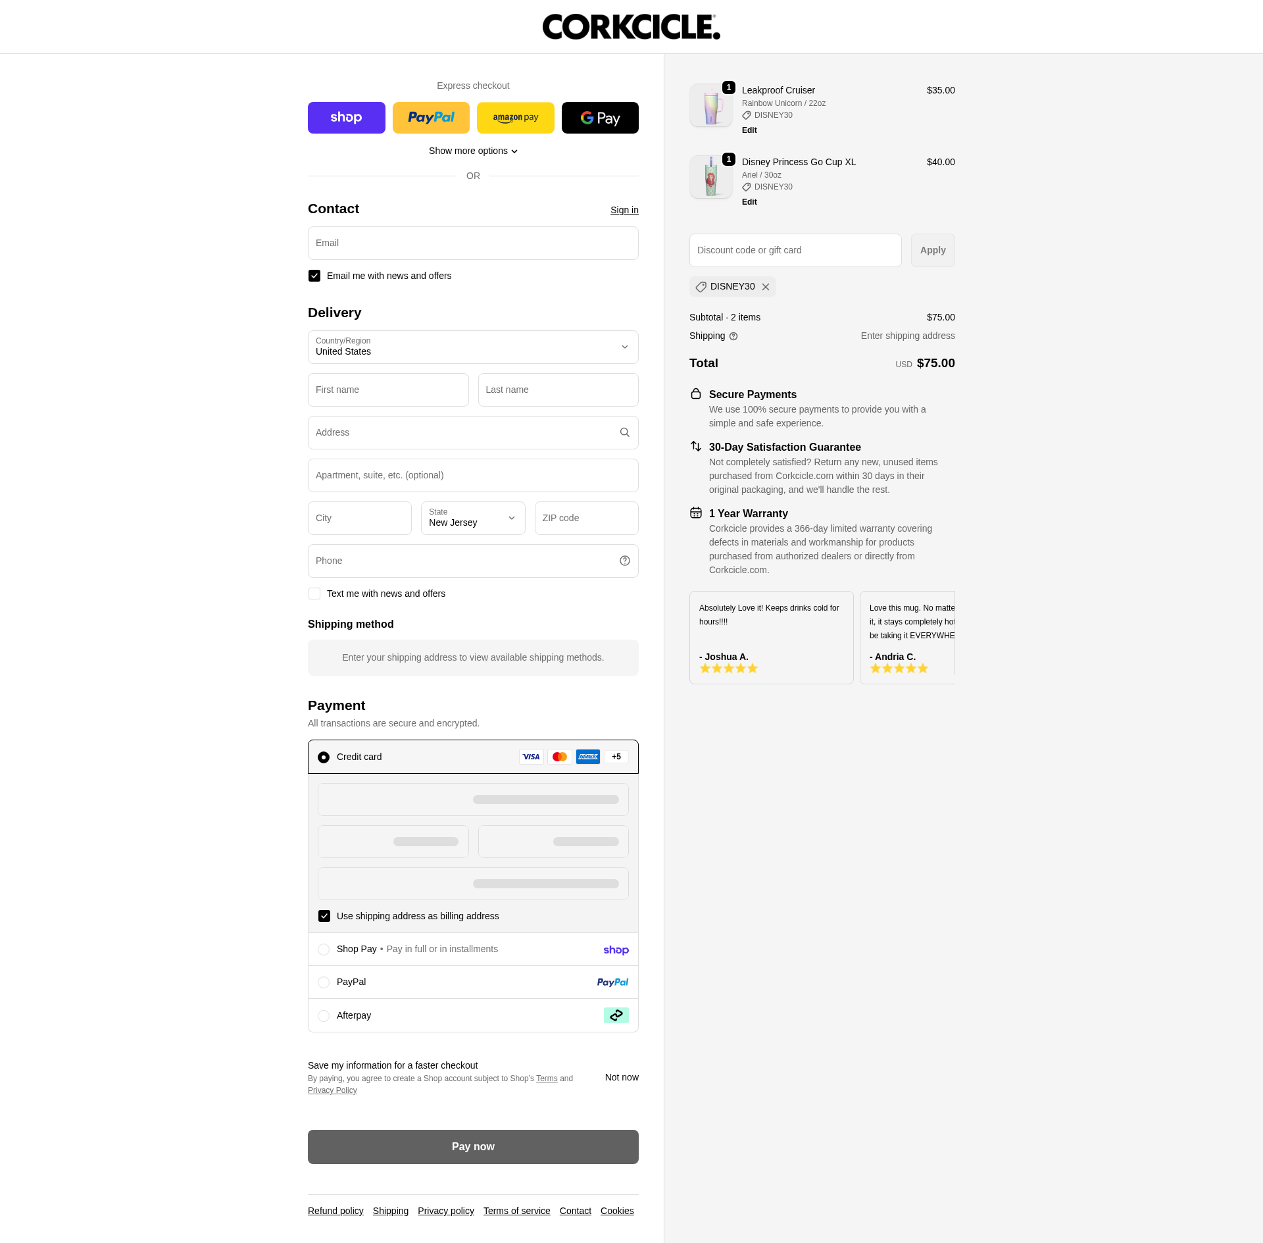
Task: Click the Corkcicle logo
Action: (631, 27)
